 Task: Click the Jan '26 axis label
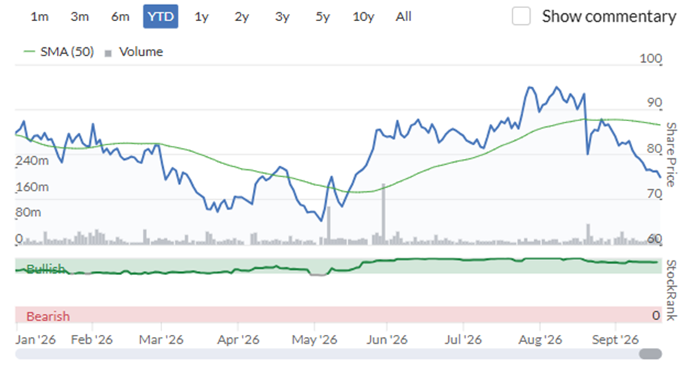pos(36,339)
